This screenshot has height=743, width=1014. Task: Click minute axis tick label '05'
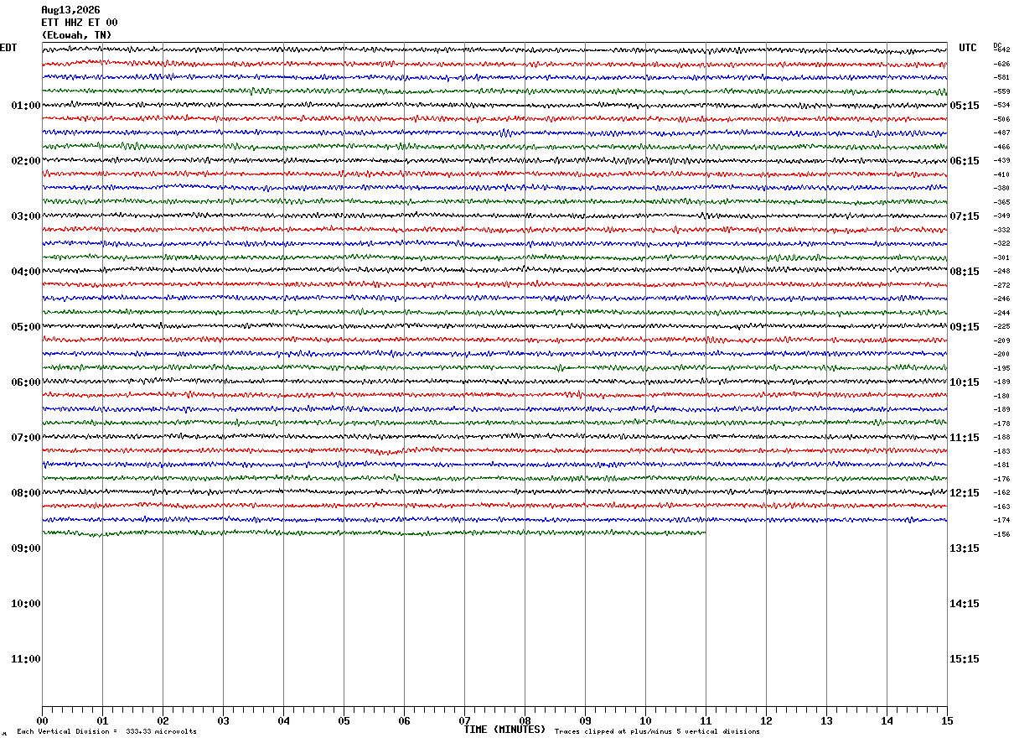pos(344,720)
